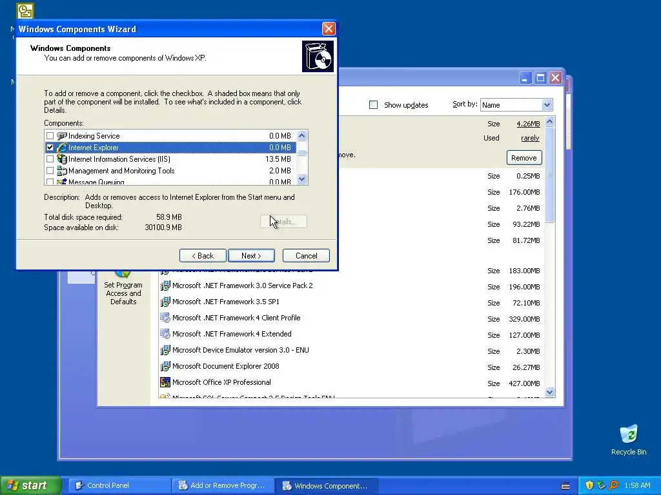Select Microsoft .NET Framework 3.0 Service Pack 2
This screenshot has width=661, height=495.
tap(243, 286)
